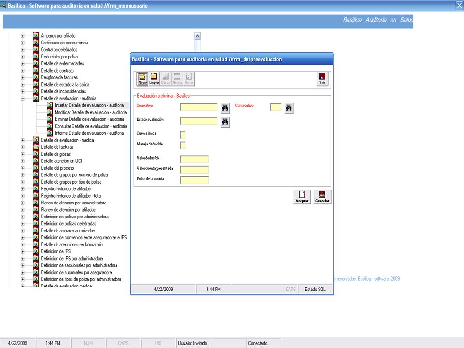Click the icon beside Planes de atencion por administradora
464x348 pixels.
point(36,203)
